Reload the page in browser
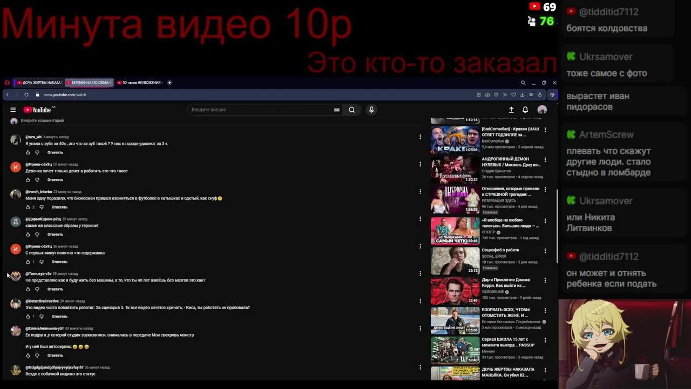 [x=26, y=95]
